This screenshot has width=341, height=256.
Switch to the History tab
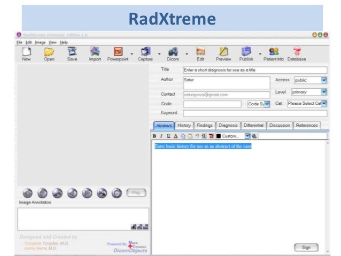click(x=184, y=126)
